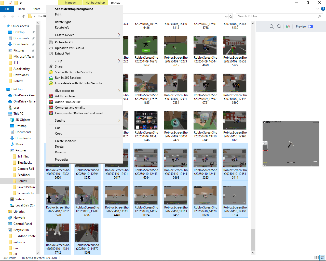Image resolution: width=326 pixels, height=261 pixels.
Task: Expand the ribbon chevron near Help
Action: tap(318, 9)
